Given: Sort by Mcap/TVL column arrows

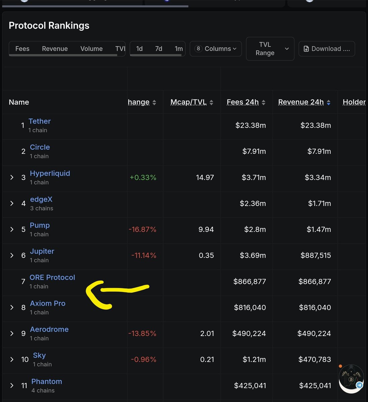Looking at the screenshot, I should [211, 103].
